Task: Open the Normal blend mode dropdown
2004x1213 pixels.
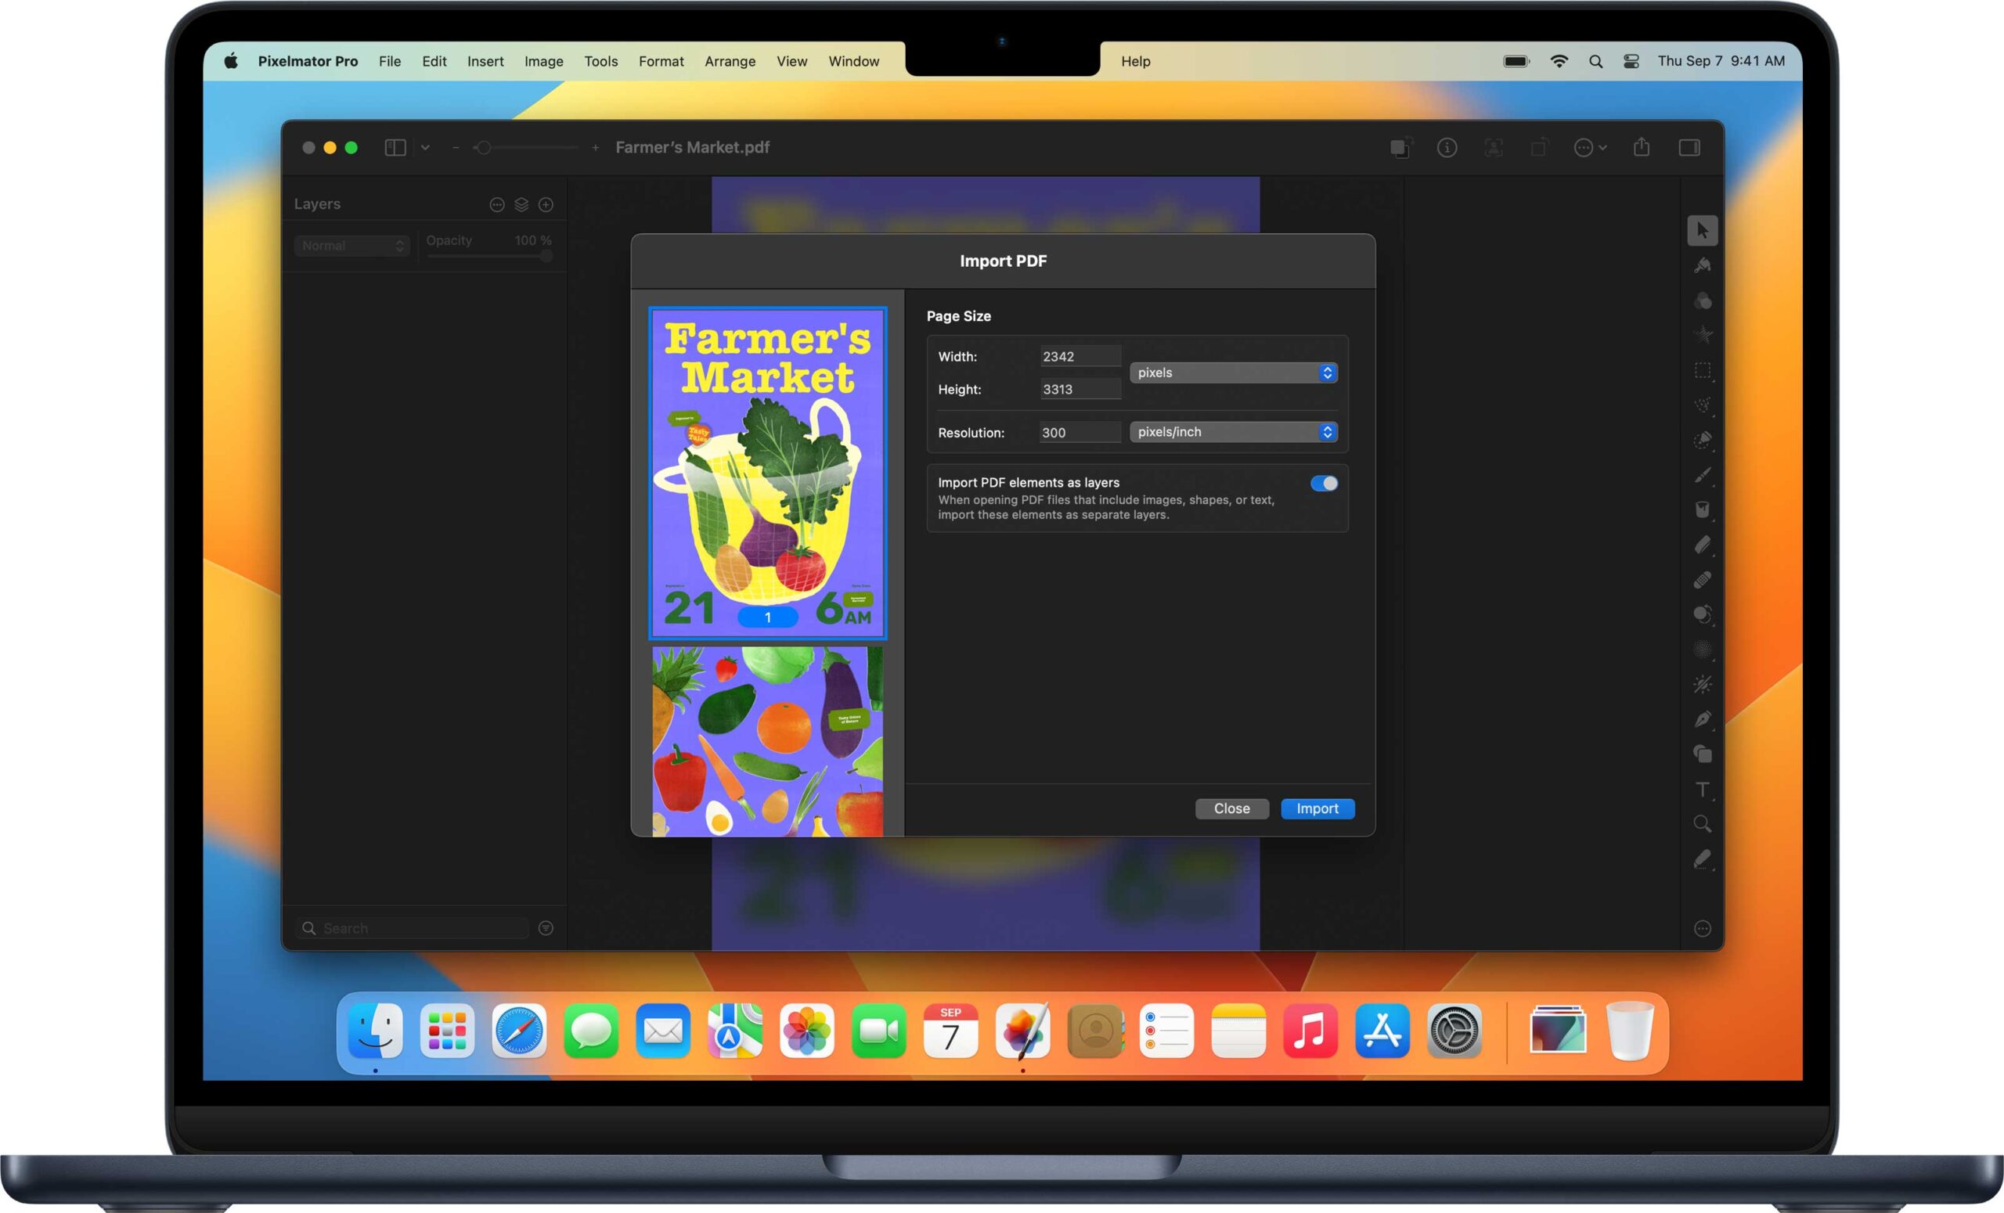Action: tap(352, 246)
